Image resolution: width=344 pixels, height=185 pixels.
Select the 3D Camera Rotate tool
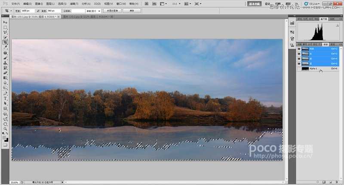tap(5, 119)
